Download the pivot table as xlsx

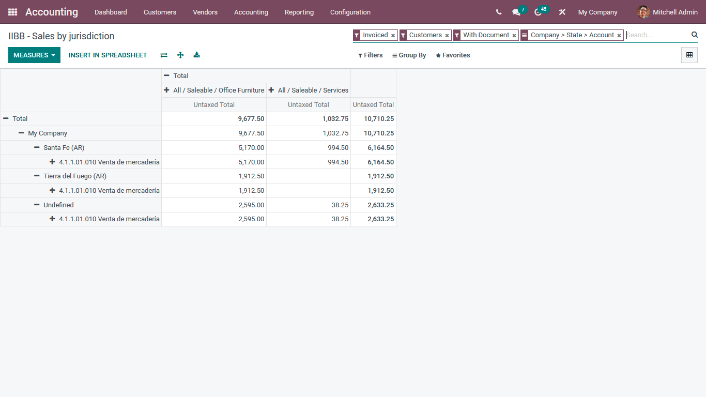click(197, 55)
